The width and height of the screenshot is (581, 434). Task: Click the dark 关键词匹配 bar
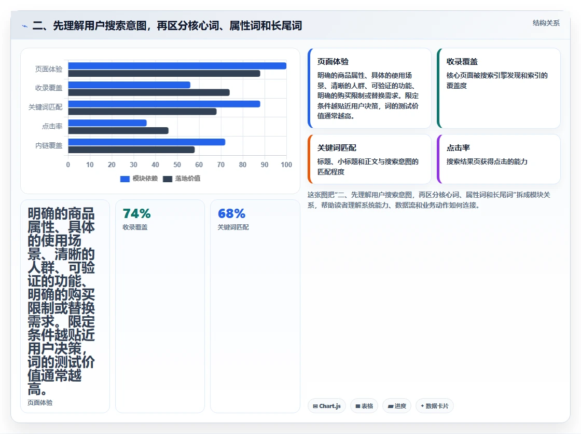142,112
